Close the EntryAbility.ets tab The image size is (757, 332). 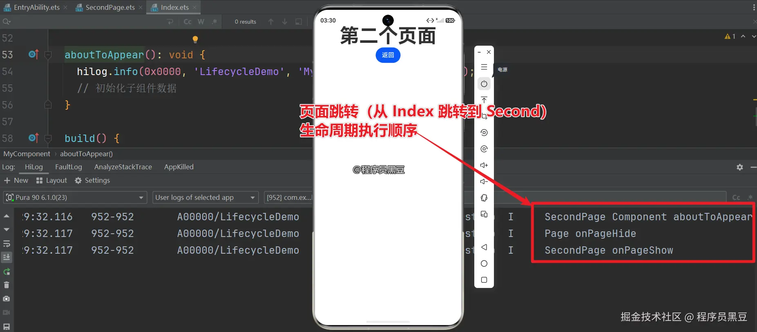tap(65, 7)
